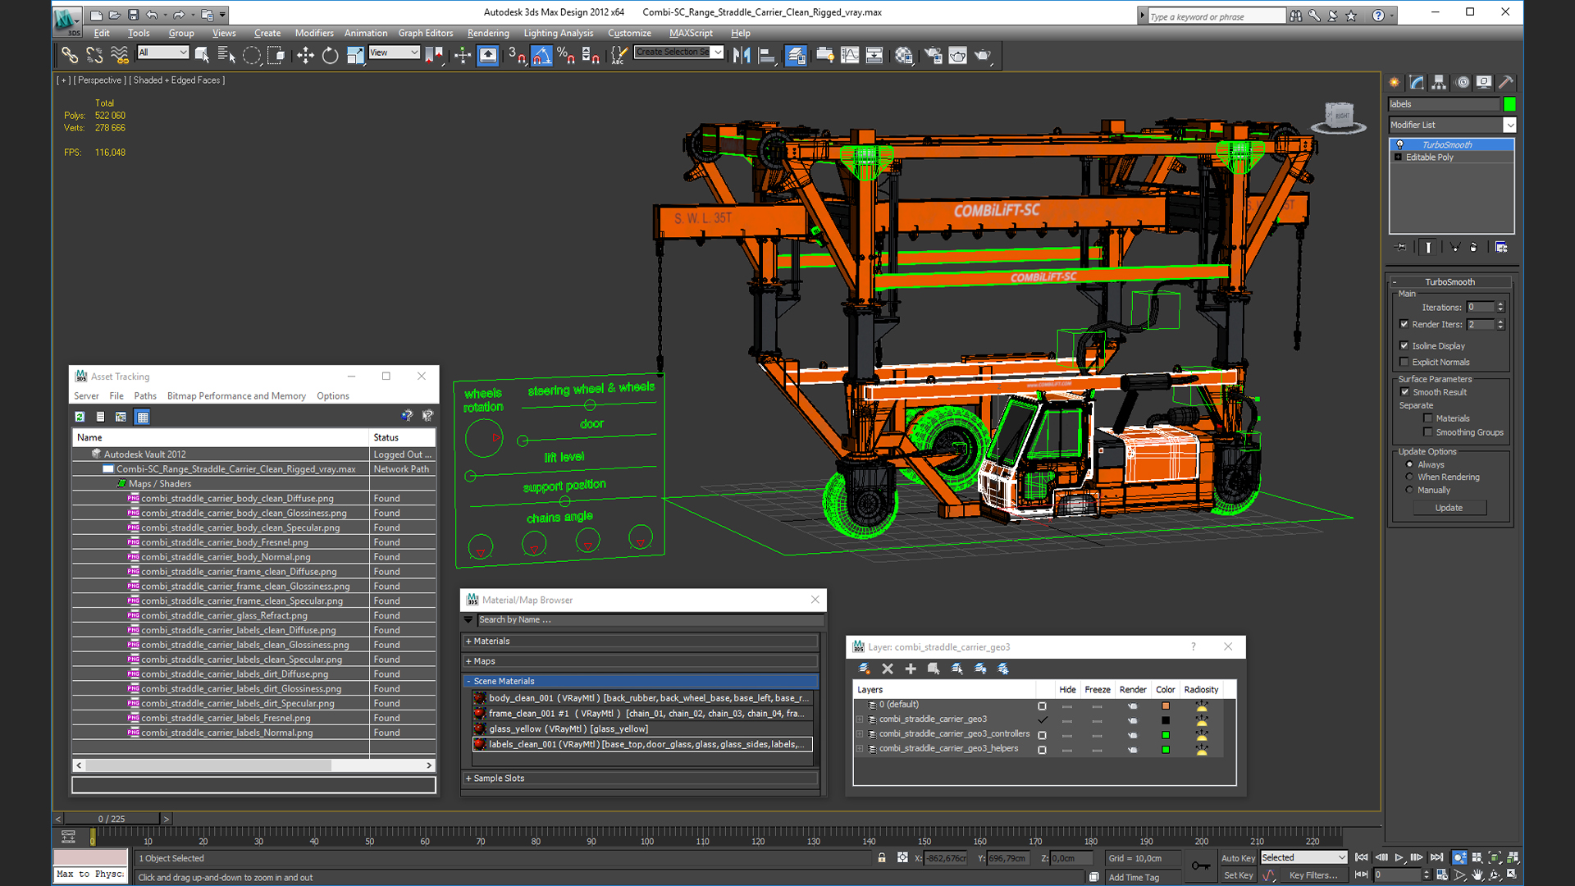The height and width of the screenshot is (886, 1575).
Task: Toggle Percent Snap in the toolbar
Action: [x=566, y=55]
